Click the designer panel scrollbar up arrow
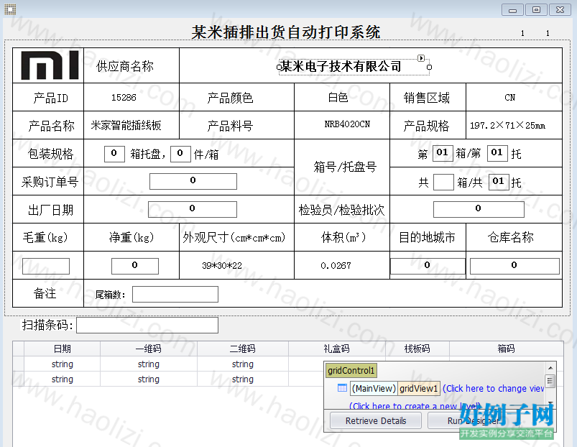Viewport: 577px width, 447px height. click(x=550, y=368)
